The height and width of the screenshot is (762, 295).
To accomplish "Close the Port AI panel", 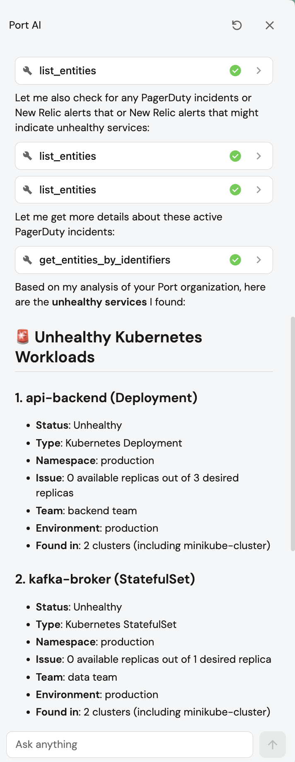I will (269, 25).
